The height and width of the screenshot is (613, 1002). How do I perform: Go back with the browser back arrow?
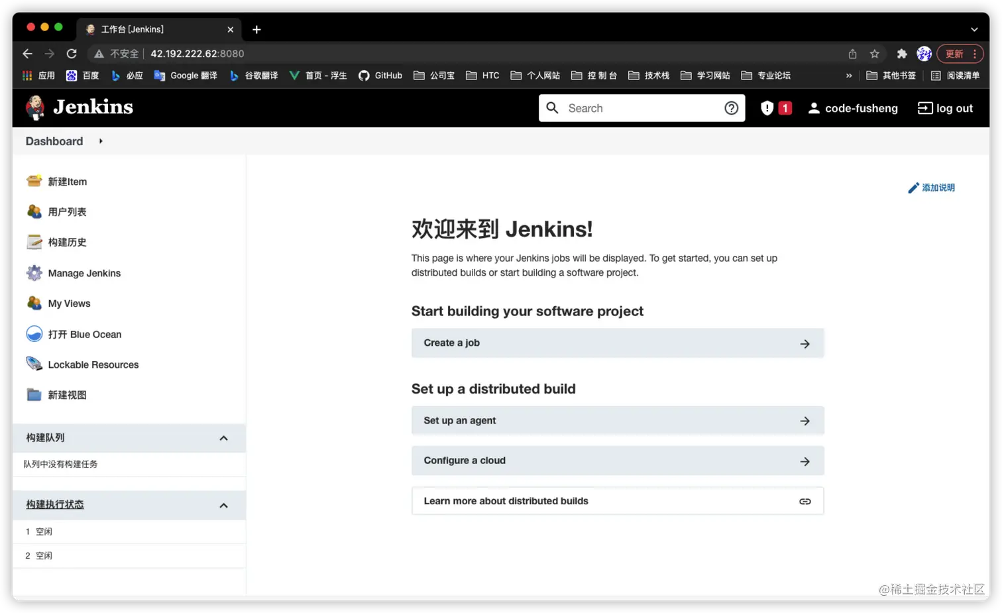27,54
